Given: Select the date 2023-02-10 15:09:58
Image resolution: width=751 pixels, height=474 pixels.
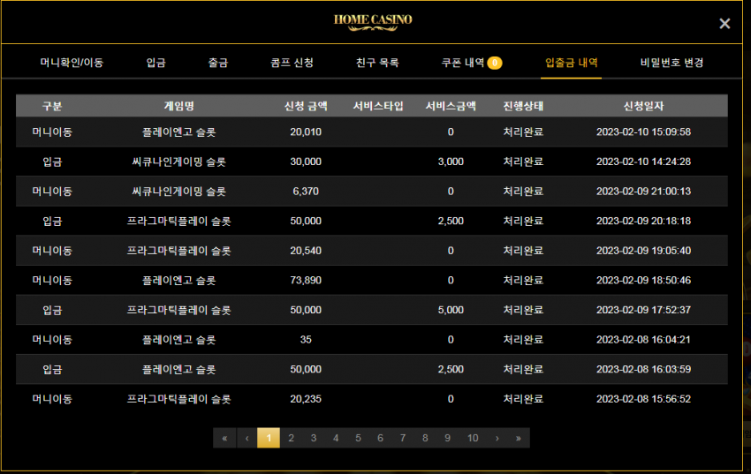Looking at the screenshot, I should pyautogui.click(x=643, y=132).
